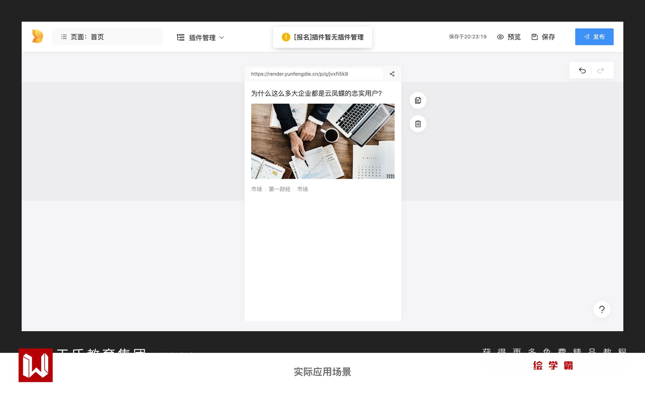Click the blue 发布 publish button
Image resolution: width=645 pixels, height=395 pixels.
[594, 37]
